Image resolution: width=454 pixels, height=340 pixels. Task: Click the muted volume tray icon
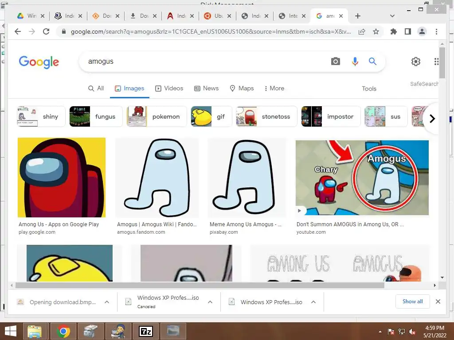(412, 332)
